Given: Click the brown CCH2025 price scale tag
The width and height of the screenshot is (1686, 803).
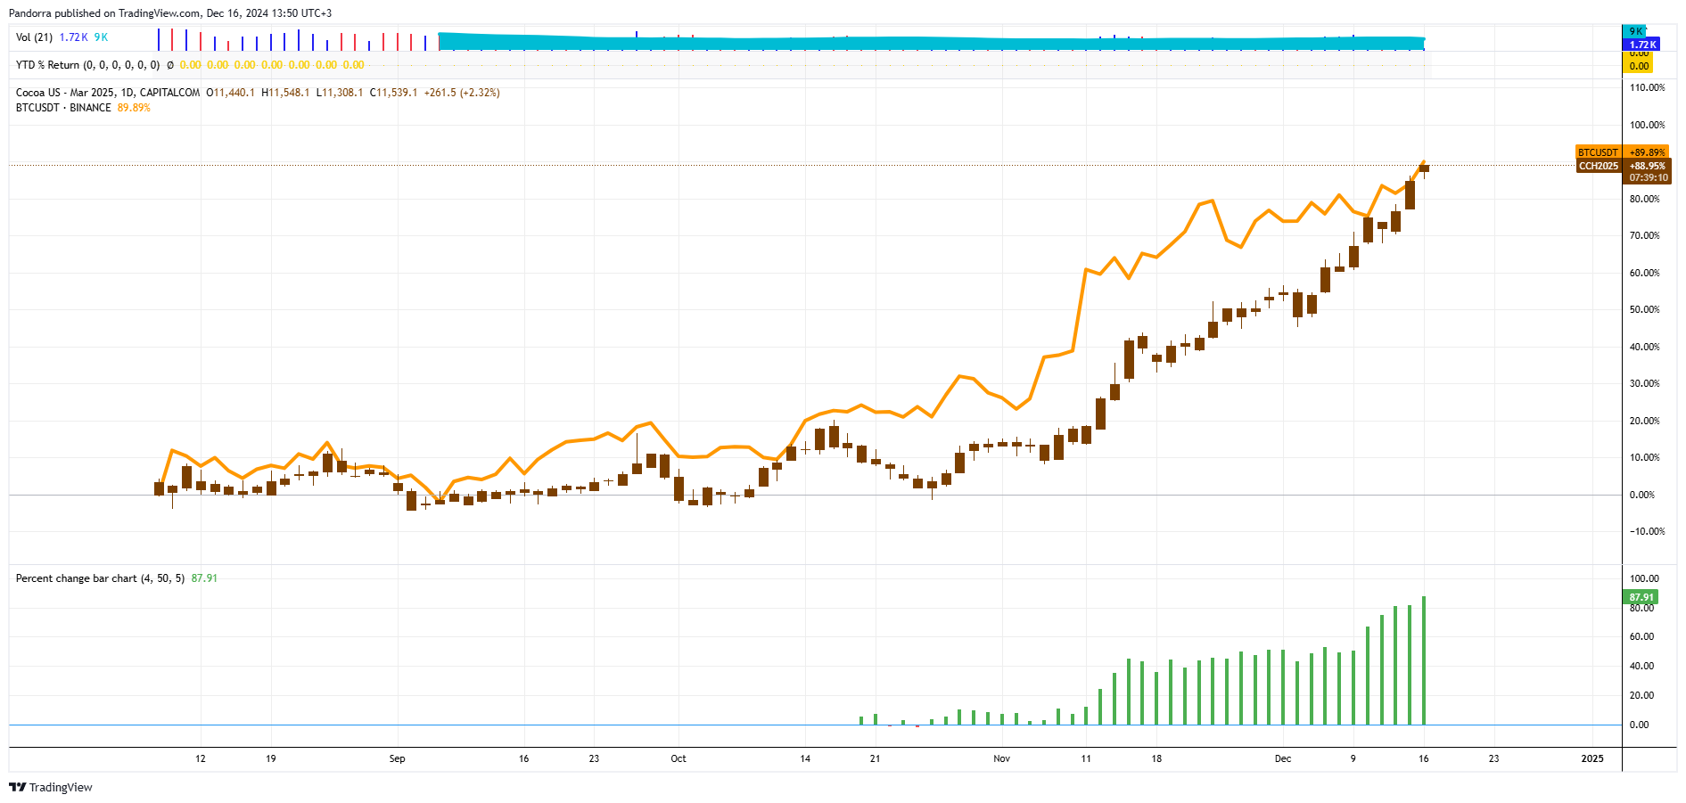Looking at the screenshot, I should click(x=1598, y=166).
